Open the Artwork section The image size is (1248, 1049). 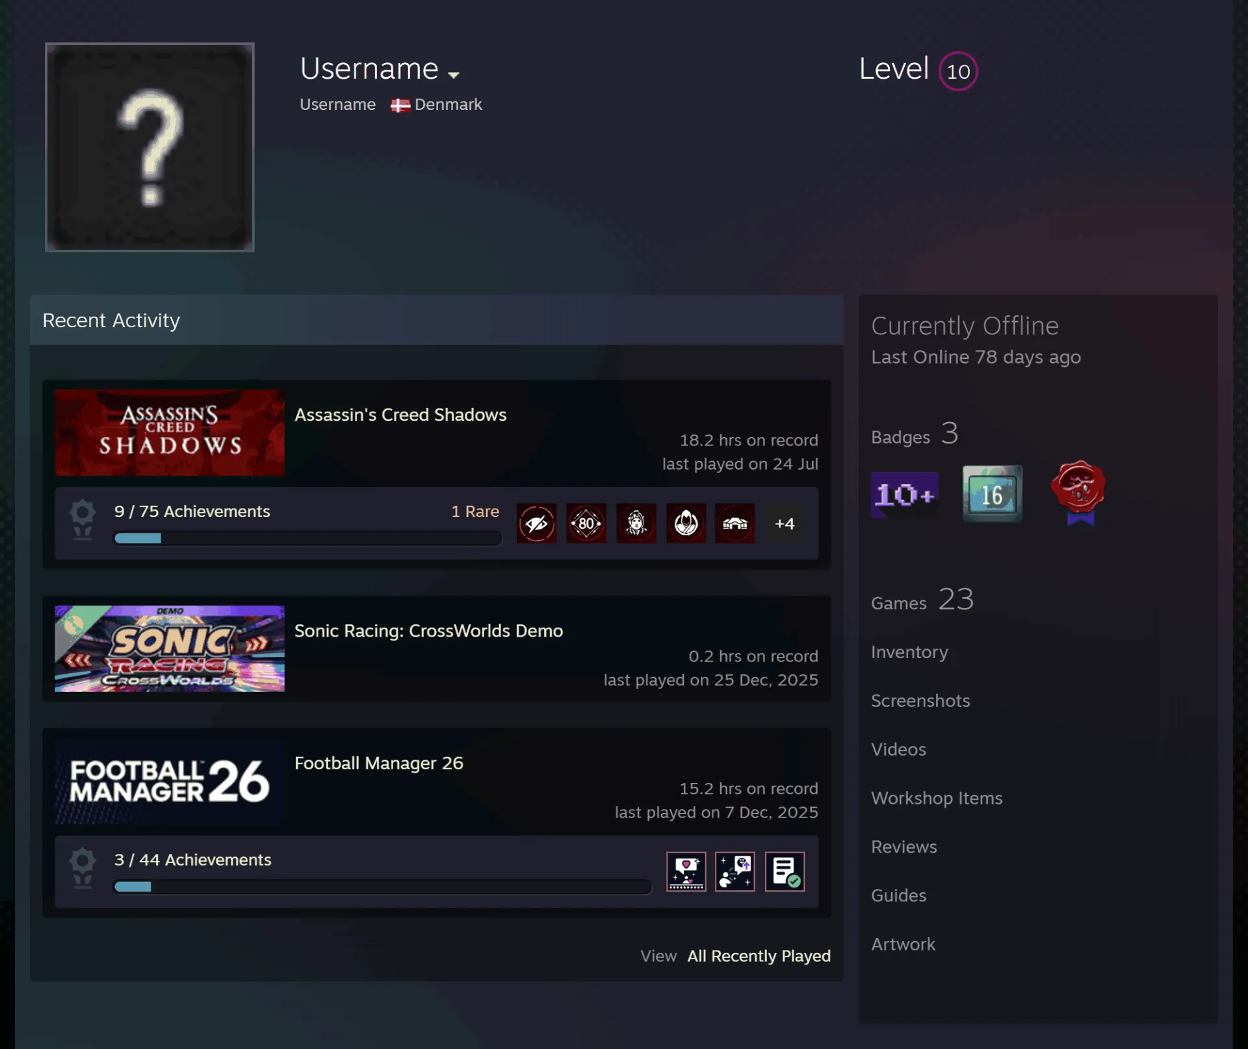[x=903, y=945]
